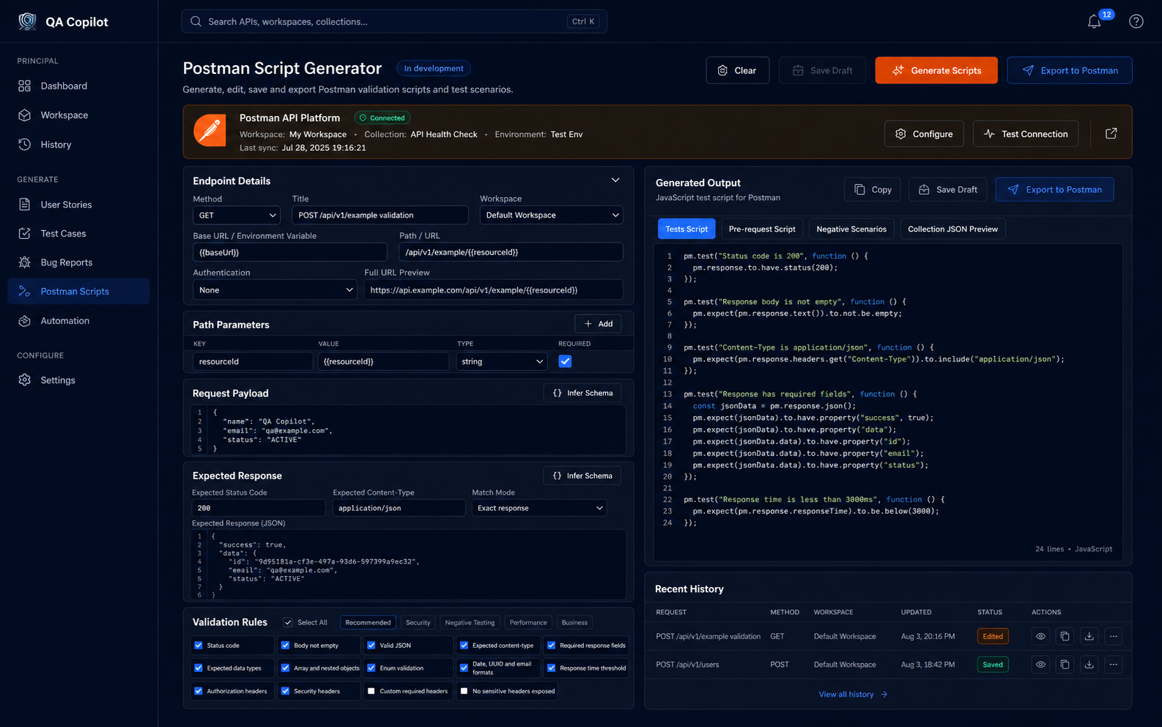Image resolution: width=1162 pixels, height=727 pixels.
Task: Uncheck the Body not empty rule
Action: (x=285, y=646)
